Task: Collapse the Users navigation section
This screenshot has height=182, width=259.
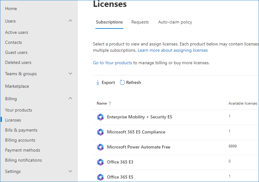Action: [x=70, y=21]
